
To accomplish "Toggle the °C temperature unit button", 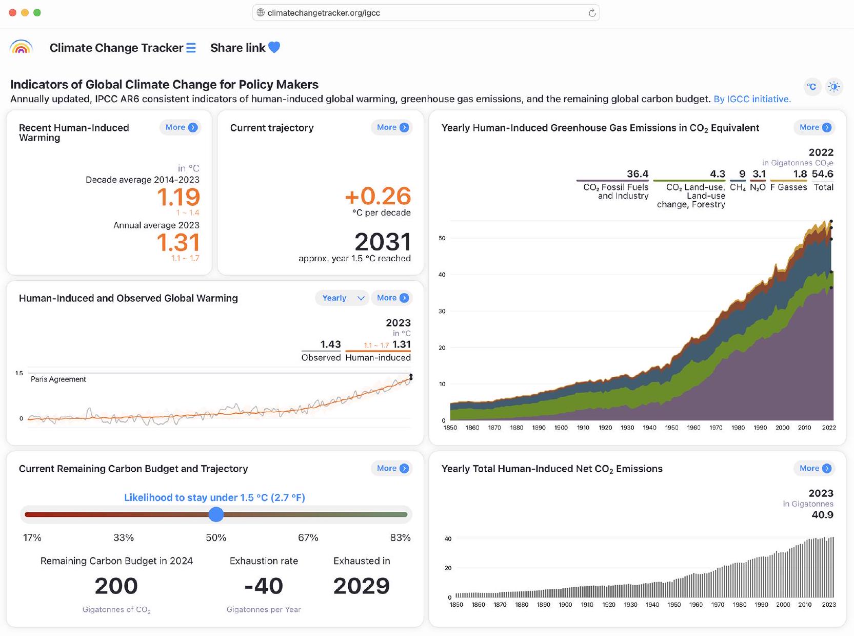I will [811, 87].
